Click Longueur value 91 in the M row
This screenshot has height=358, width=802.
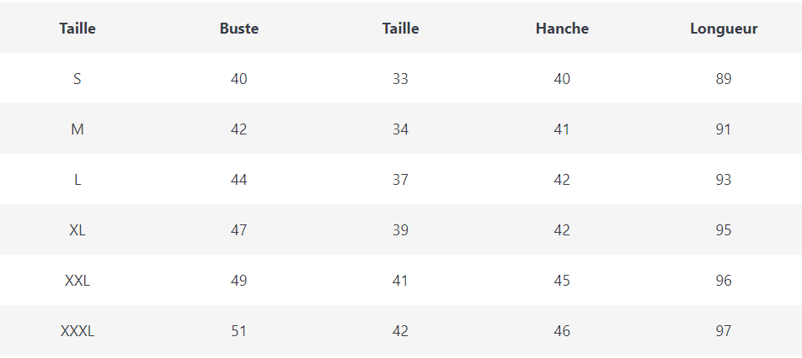click(724, 129)
